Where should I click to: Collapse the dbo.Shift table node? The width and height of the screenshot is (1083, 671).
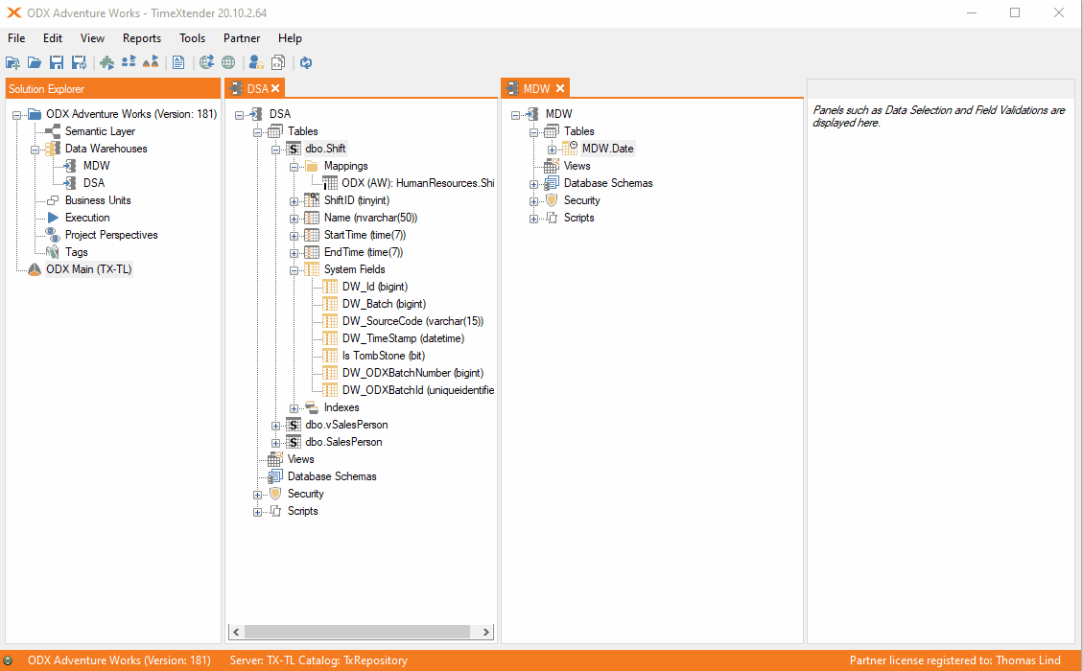(x=275, y=150)
